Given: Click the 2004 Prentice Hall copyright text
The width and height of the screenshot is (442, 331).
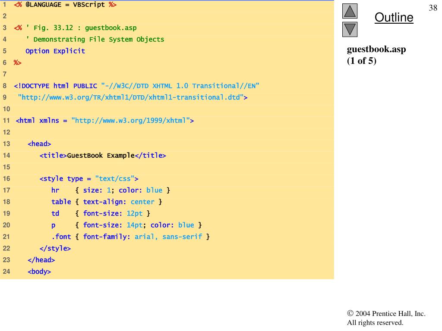Looking at the screenshot, I should coord(386,314).
